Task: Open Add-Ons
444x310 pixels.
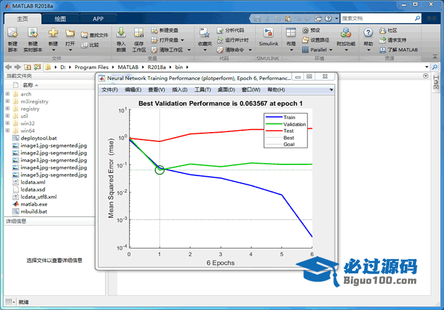Action: (346, 39)
